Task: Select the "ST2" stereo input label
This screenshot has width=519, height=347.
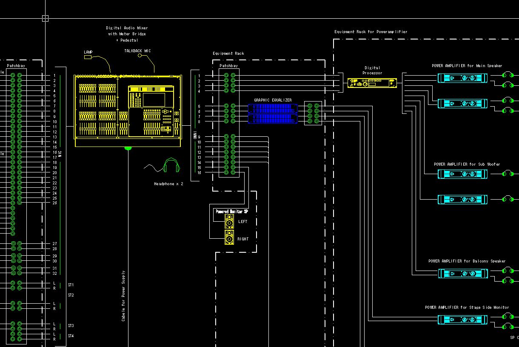Action: click(71, 295)
